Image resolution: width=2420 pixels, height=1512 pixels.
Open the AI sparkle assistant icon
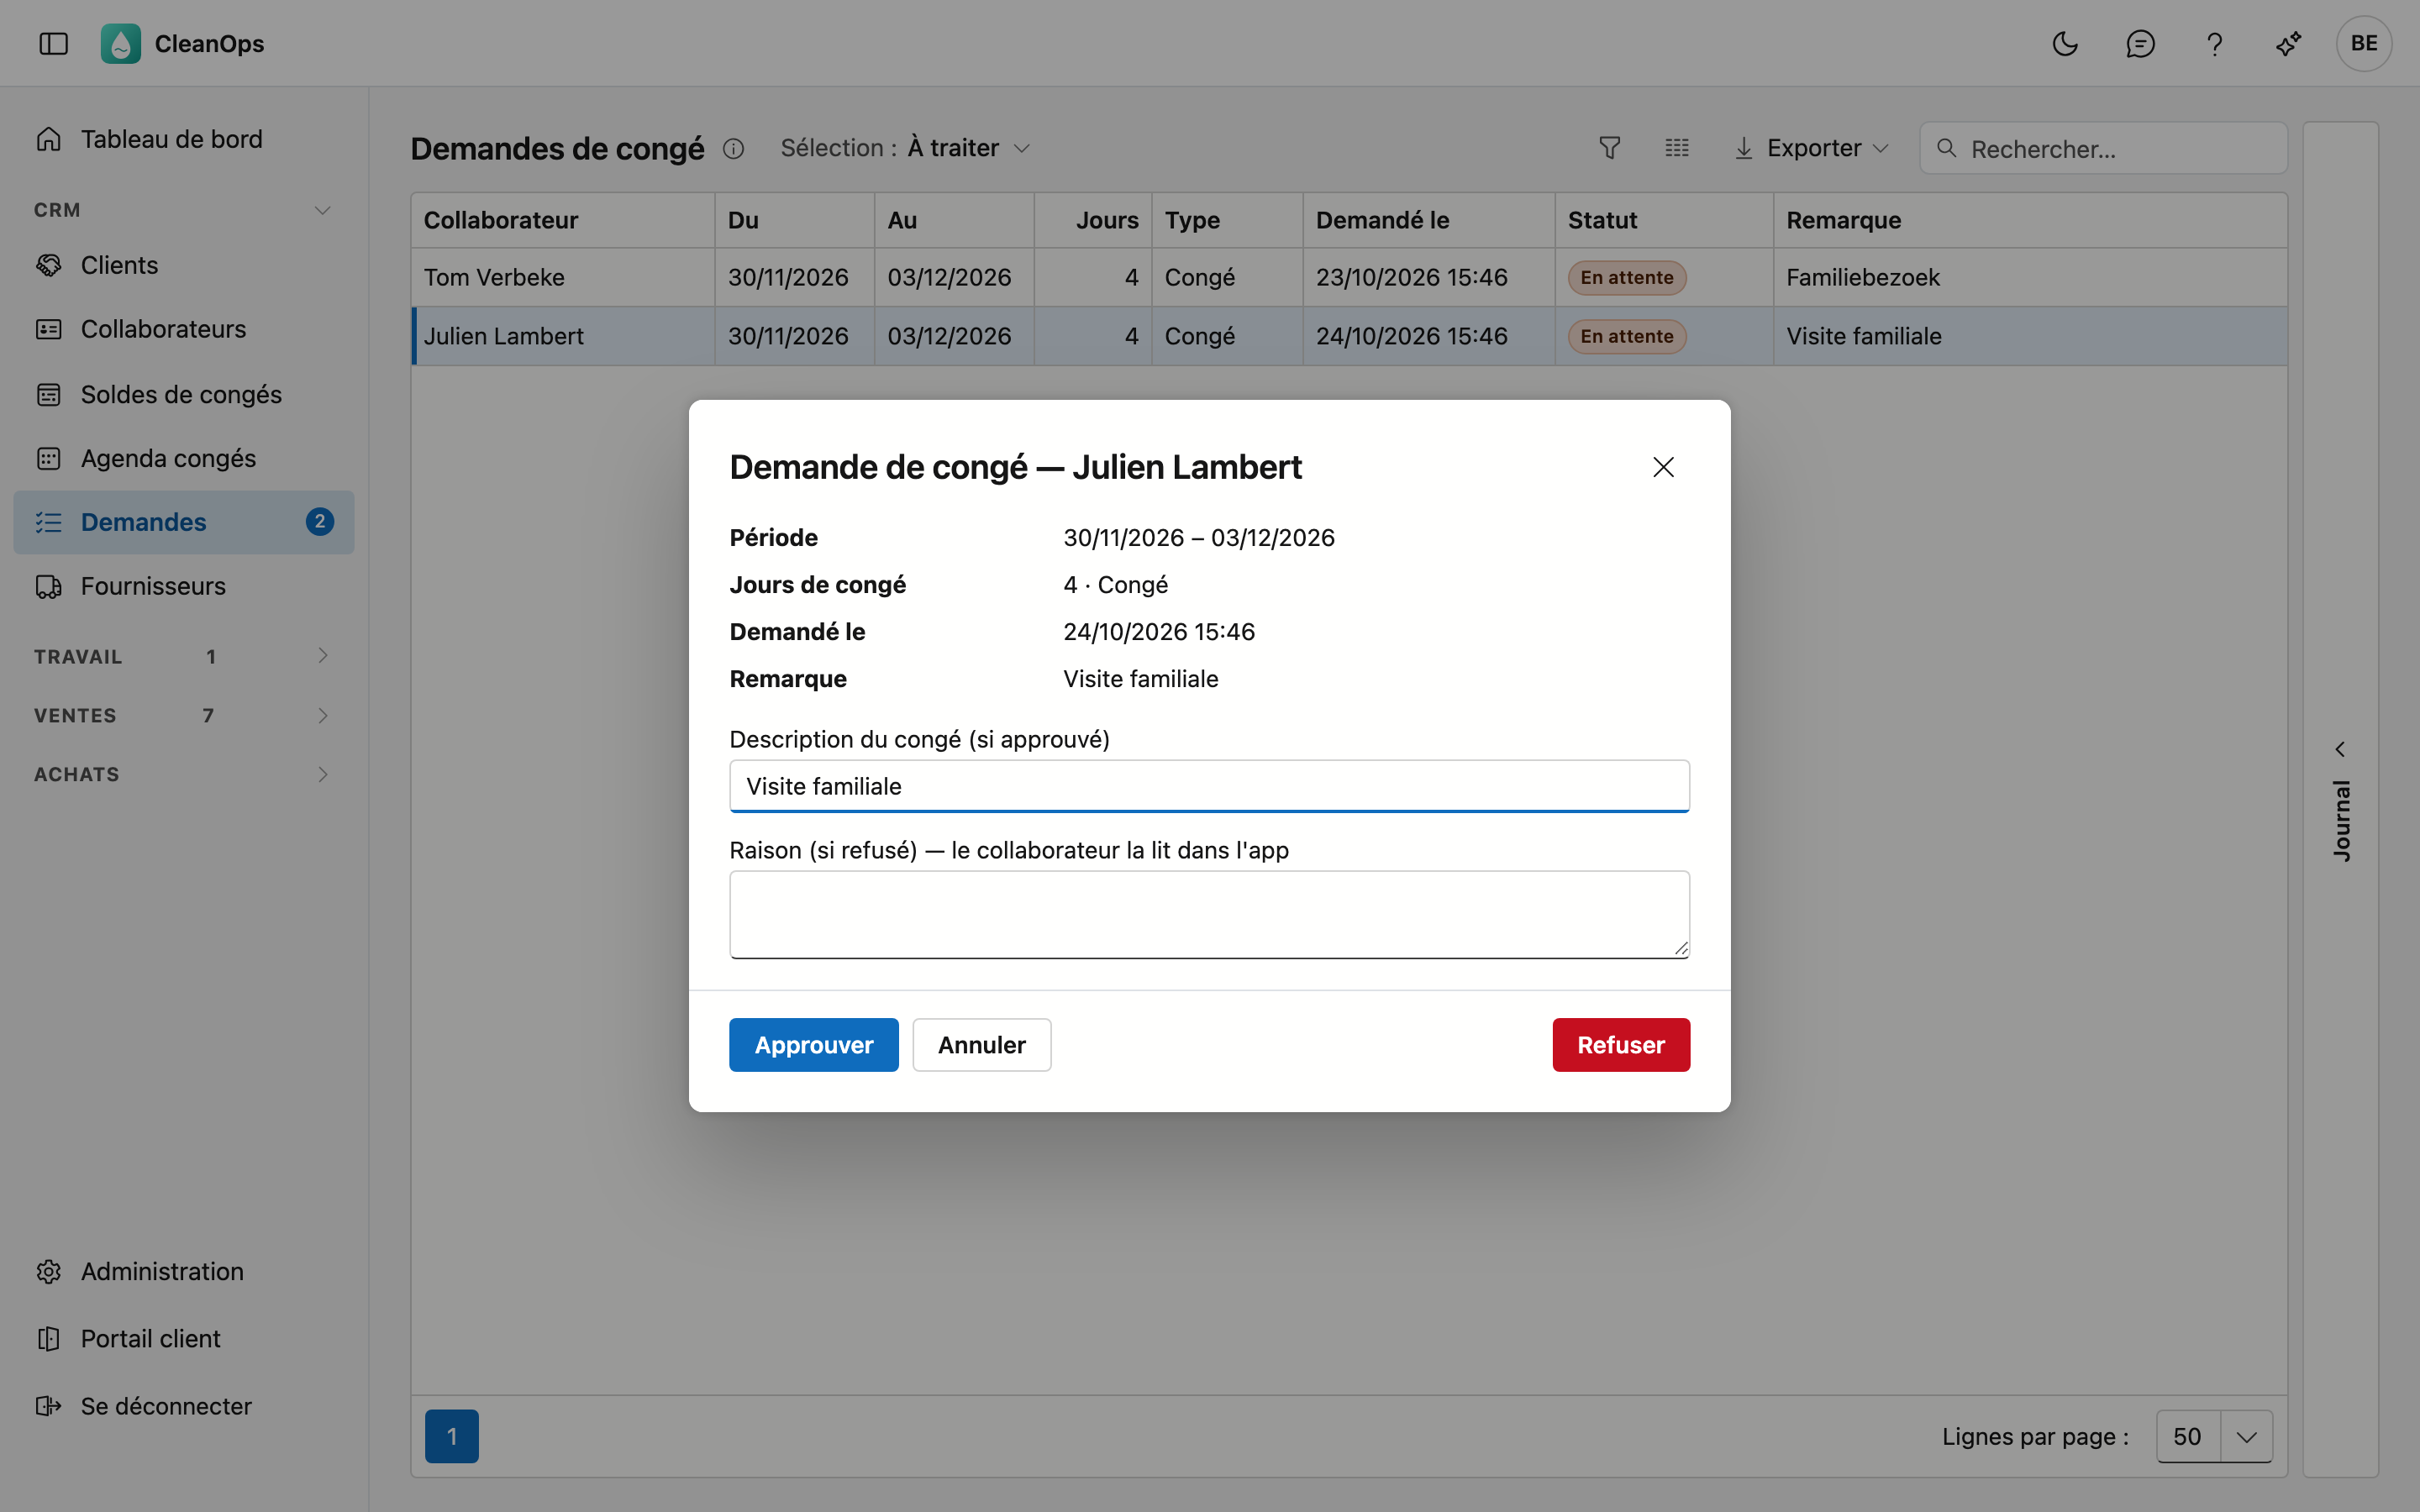[x=2288, y=44]
